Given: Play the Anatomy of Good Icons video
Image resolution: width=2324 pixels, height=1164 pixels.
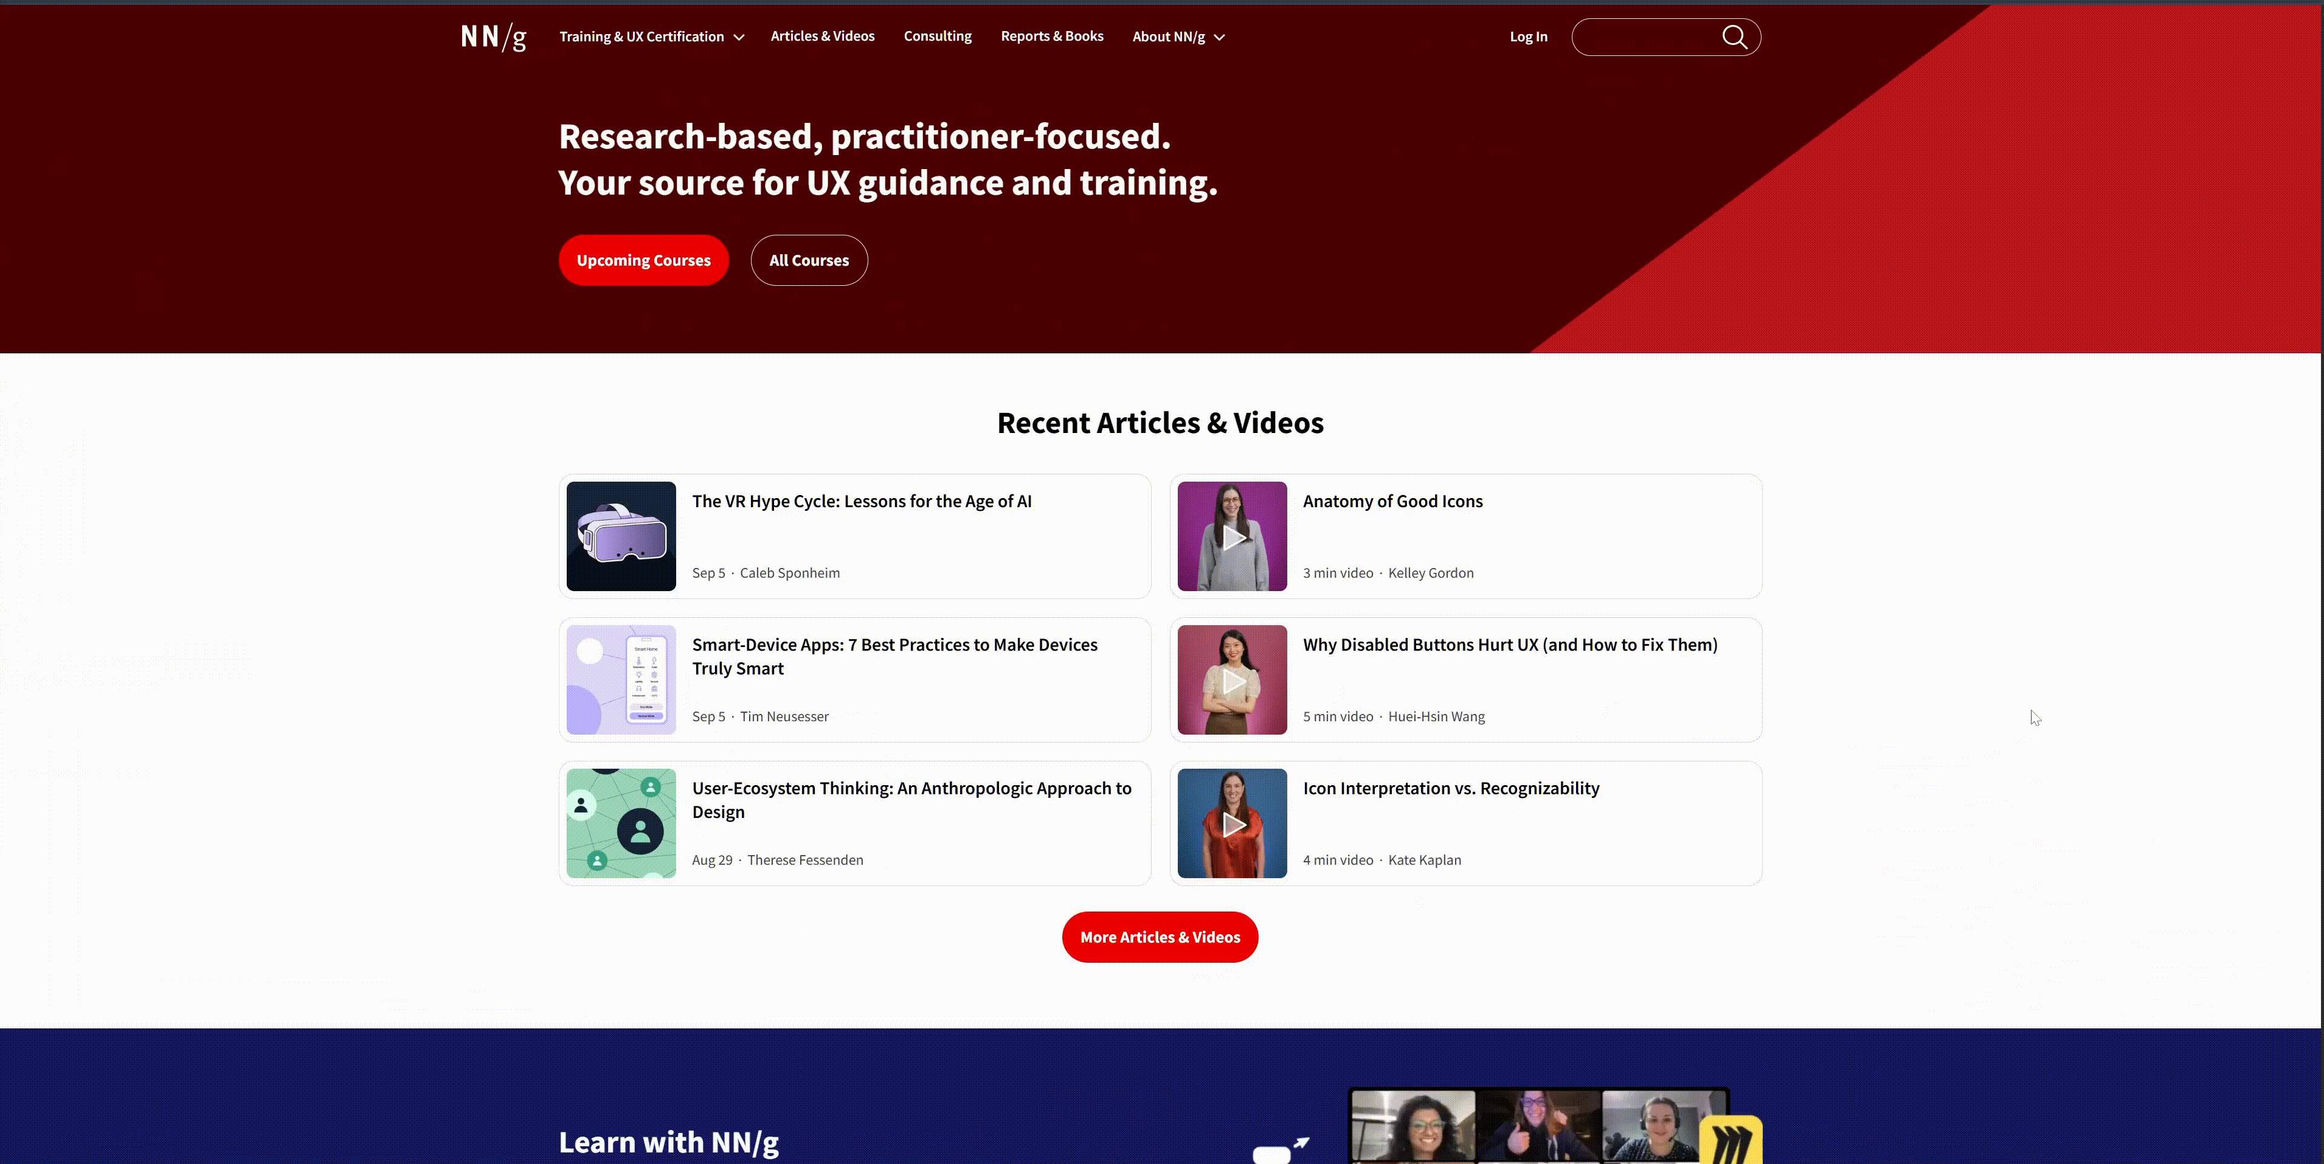Looking at the screenshot, I should pos(1231,537).
